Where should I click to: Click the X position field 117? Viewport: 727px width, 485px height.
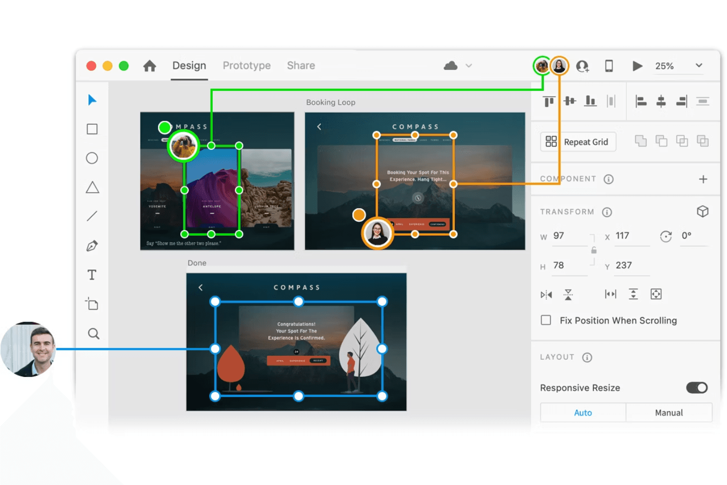pos(632,236)
